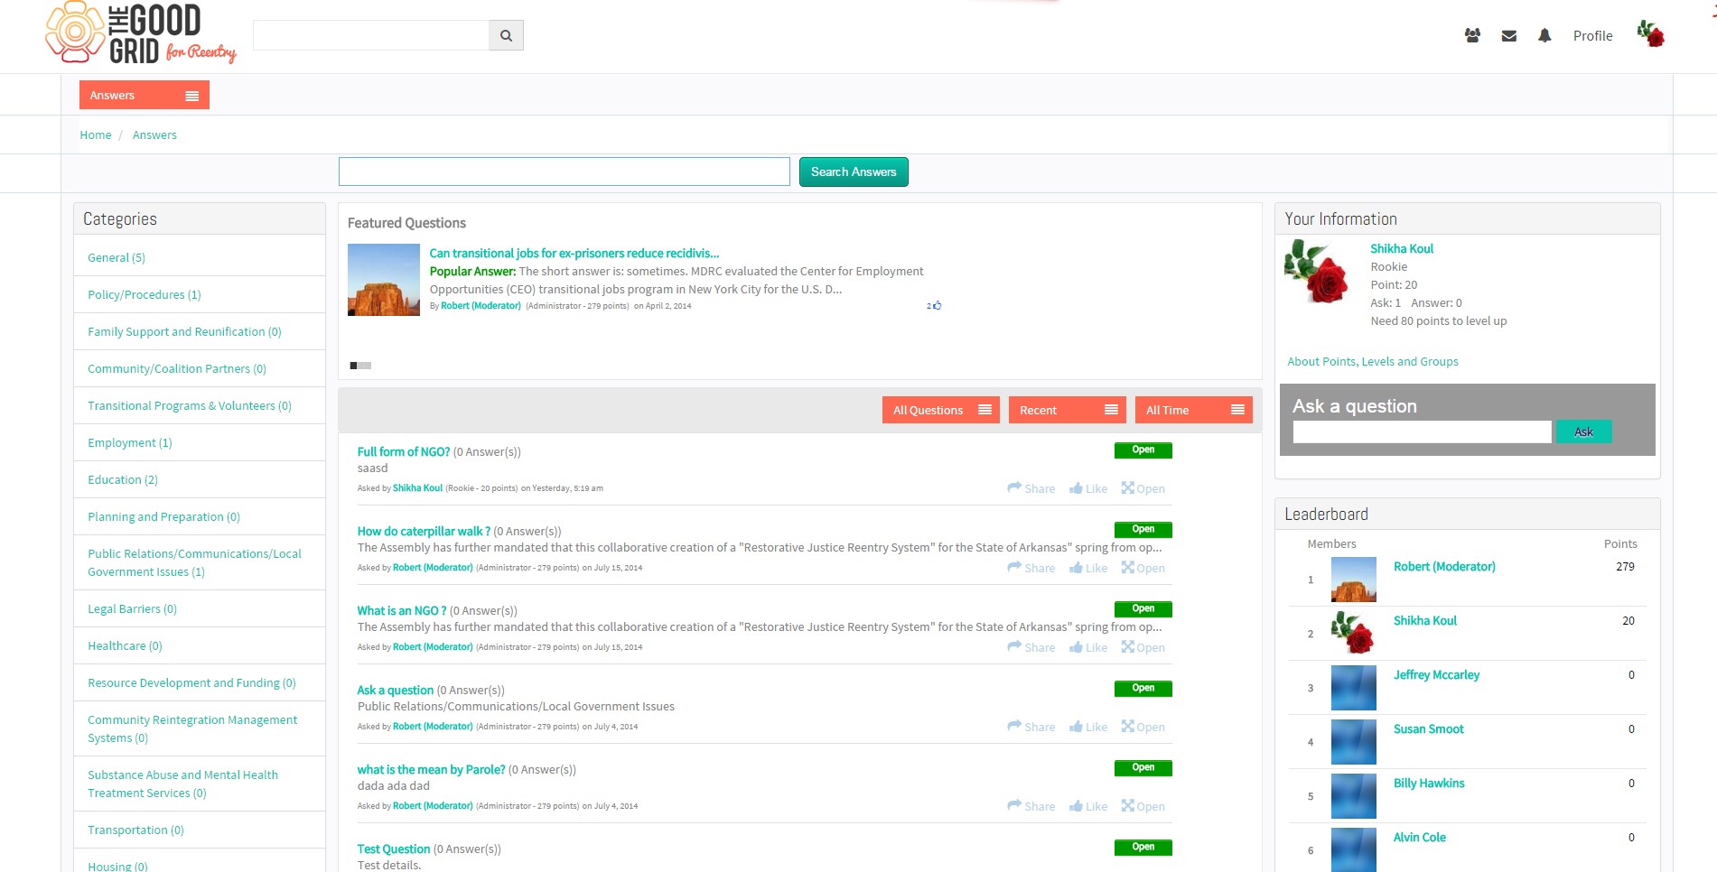The width and height of the screenshot is (1717, 872).
Task: Expand the Recent sort dropdown
Action: point(1068,410)
